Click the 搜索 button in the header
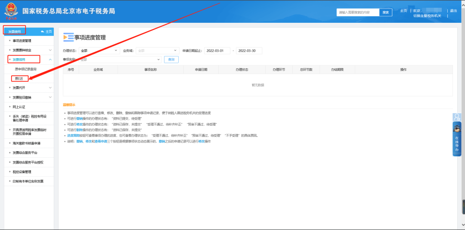 386,12
